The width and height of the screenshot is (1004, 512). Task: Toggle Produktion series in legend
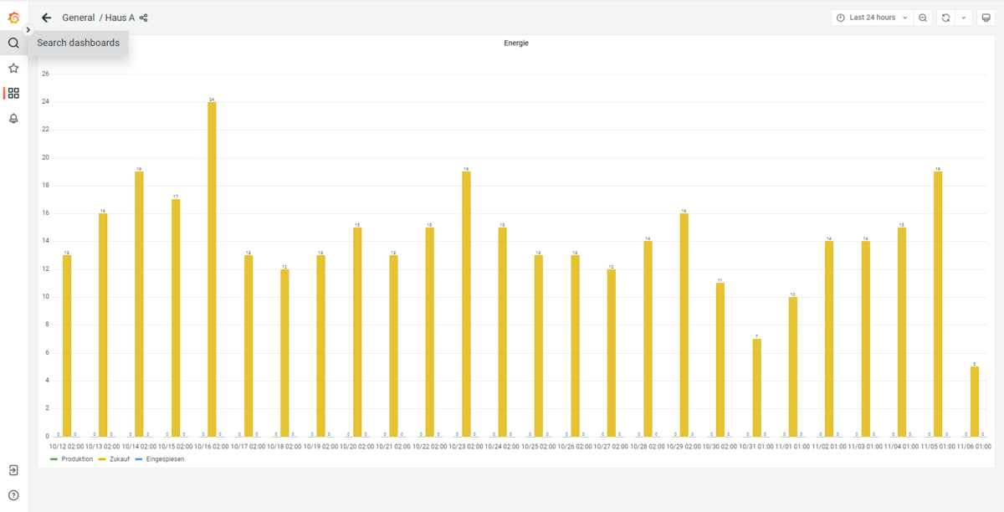point(76,459)
